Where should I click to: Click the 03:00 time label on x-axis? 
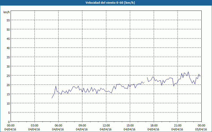tap(35, 126)
